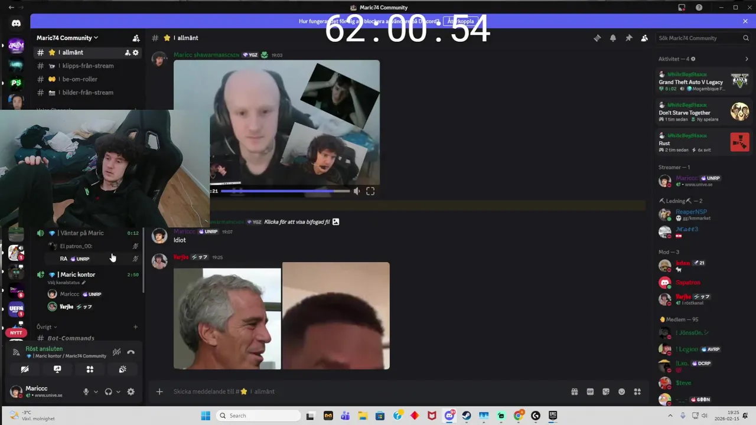Open user settings gear
Viewport: 756px width, 425px height.
coord(131,391)
